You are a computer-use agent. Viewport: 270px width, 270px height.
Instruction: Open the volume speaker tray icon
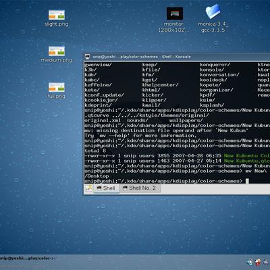(x=249, y=263)
